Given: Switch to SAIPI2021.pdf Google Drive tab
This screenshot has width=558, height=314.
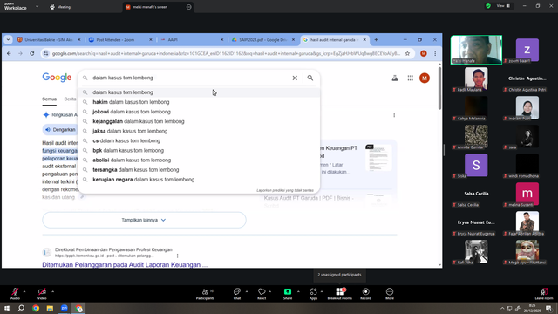Looking at the screenshot, I should (262, 40).
